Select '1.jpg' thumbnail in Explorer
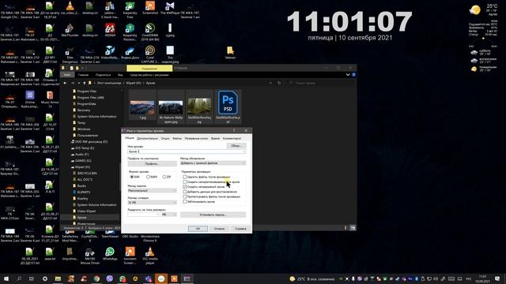Screen dimensions: 506x284 (142, 108)
